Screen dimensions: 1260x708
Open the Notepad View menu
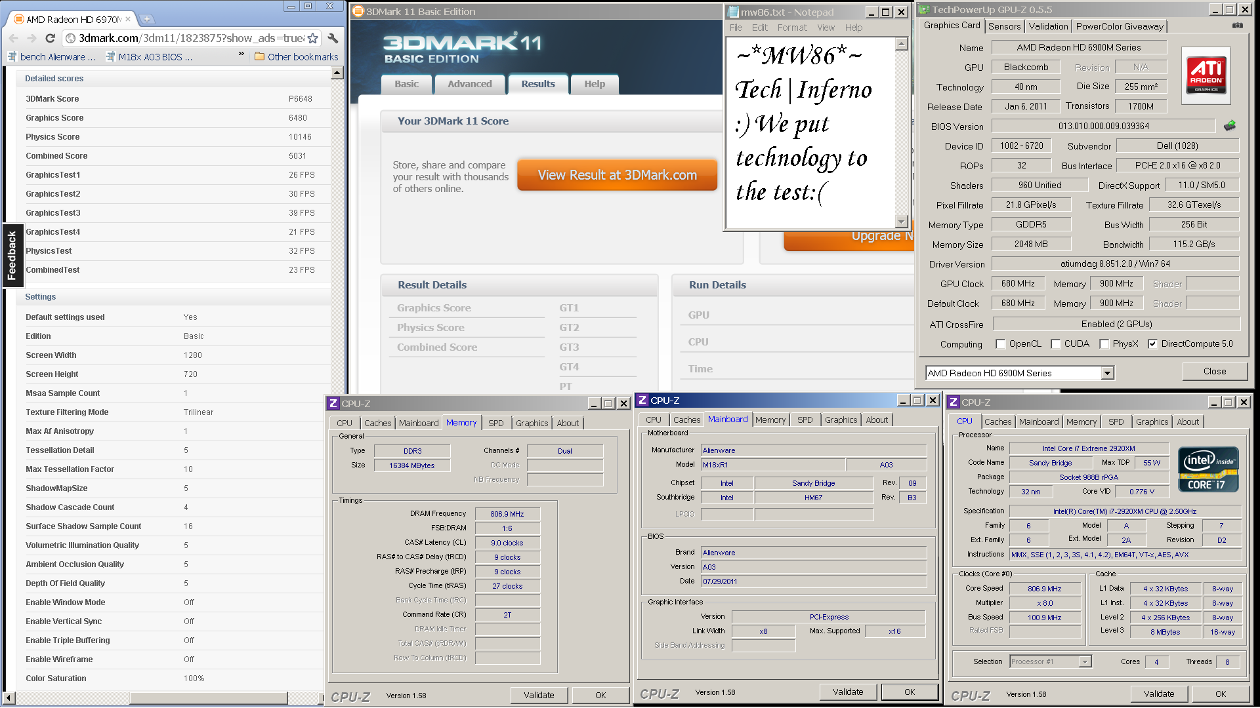(x=826, y=28)
